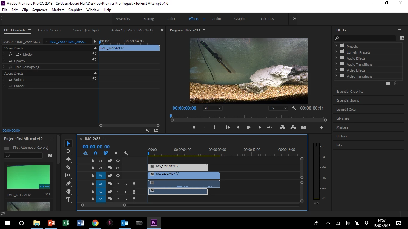Select the Razor tool in the toolbar
The width and height of the screenshot is (408, 229).
[68, 168]
